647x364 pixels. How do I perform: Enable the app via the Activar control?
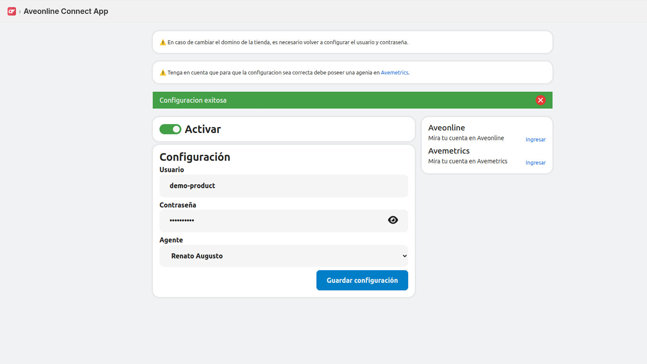pyautogui.click(x=170, y=129)
